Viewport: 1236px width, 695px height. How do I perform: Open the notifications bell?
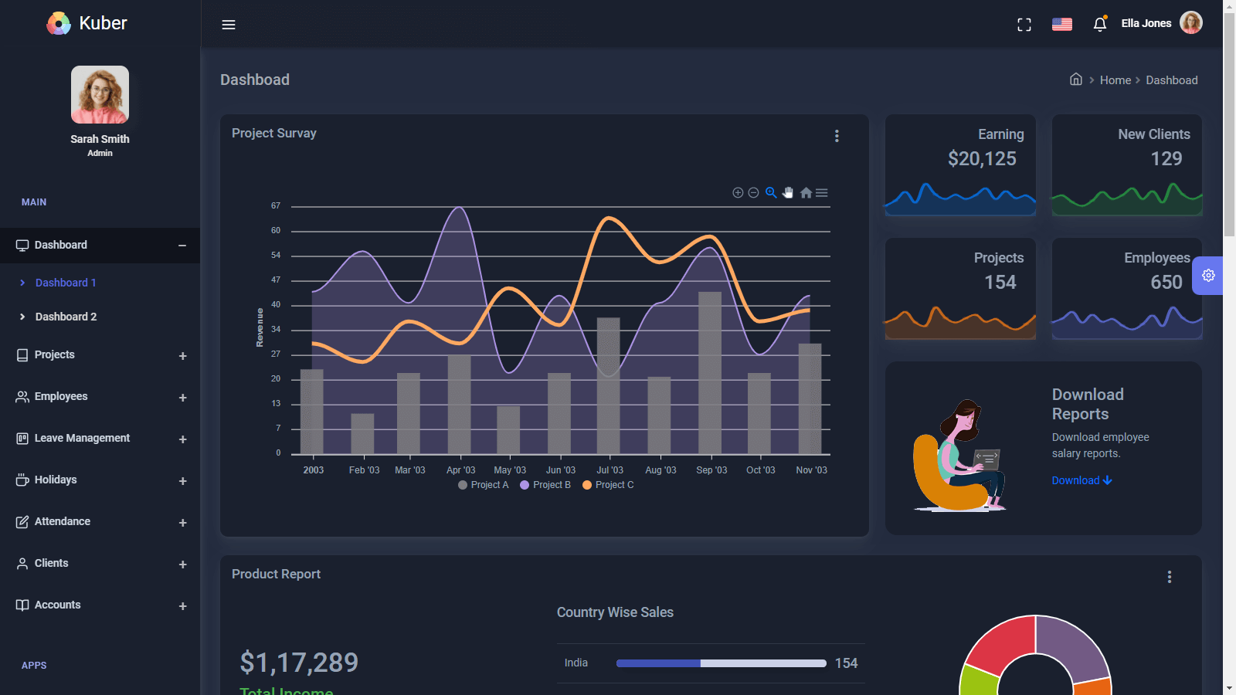1100,24
